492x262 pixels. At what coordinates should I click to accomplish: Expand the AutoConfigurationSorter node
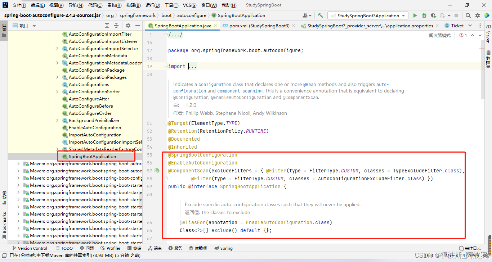pos(57,91)
